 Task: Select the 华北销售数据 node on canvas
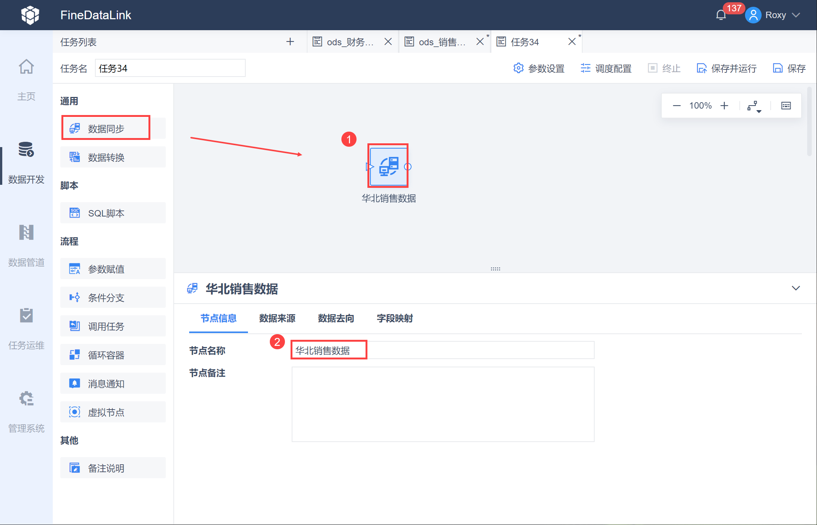388,166
